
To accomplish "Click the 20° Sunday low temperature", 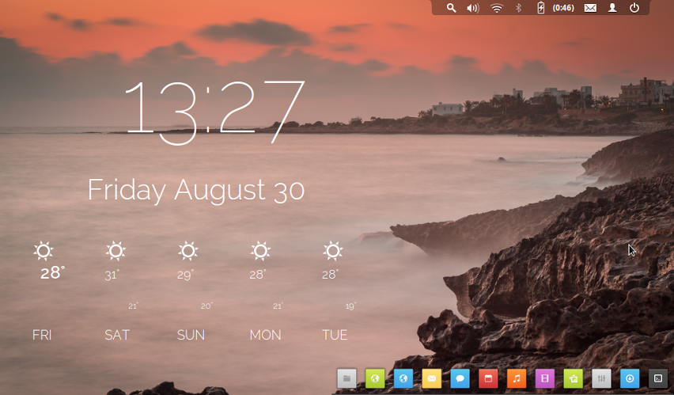I will click(x=206, y=306).
